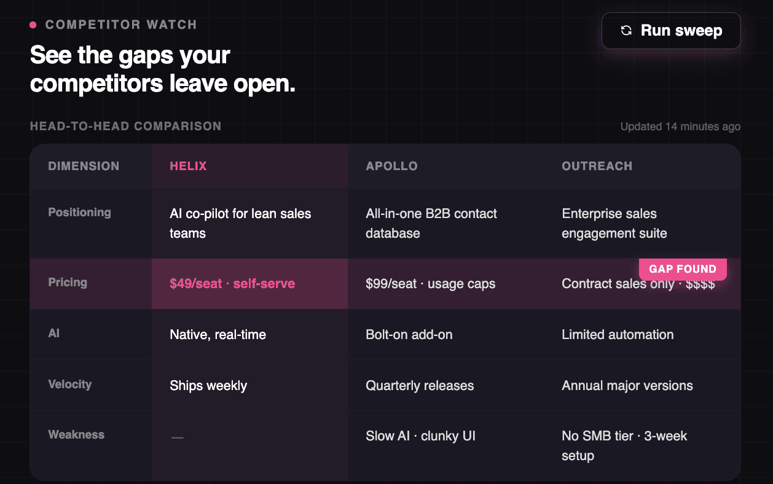Select the Weakness row label
Viewport: 773px width, 484px height.
[x=76, y=435]
